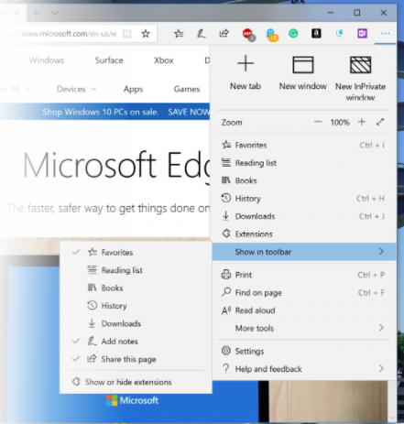
Task: Check History in toolbar submenu
Action: click(x=136, y=306)
